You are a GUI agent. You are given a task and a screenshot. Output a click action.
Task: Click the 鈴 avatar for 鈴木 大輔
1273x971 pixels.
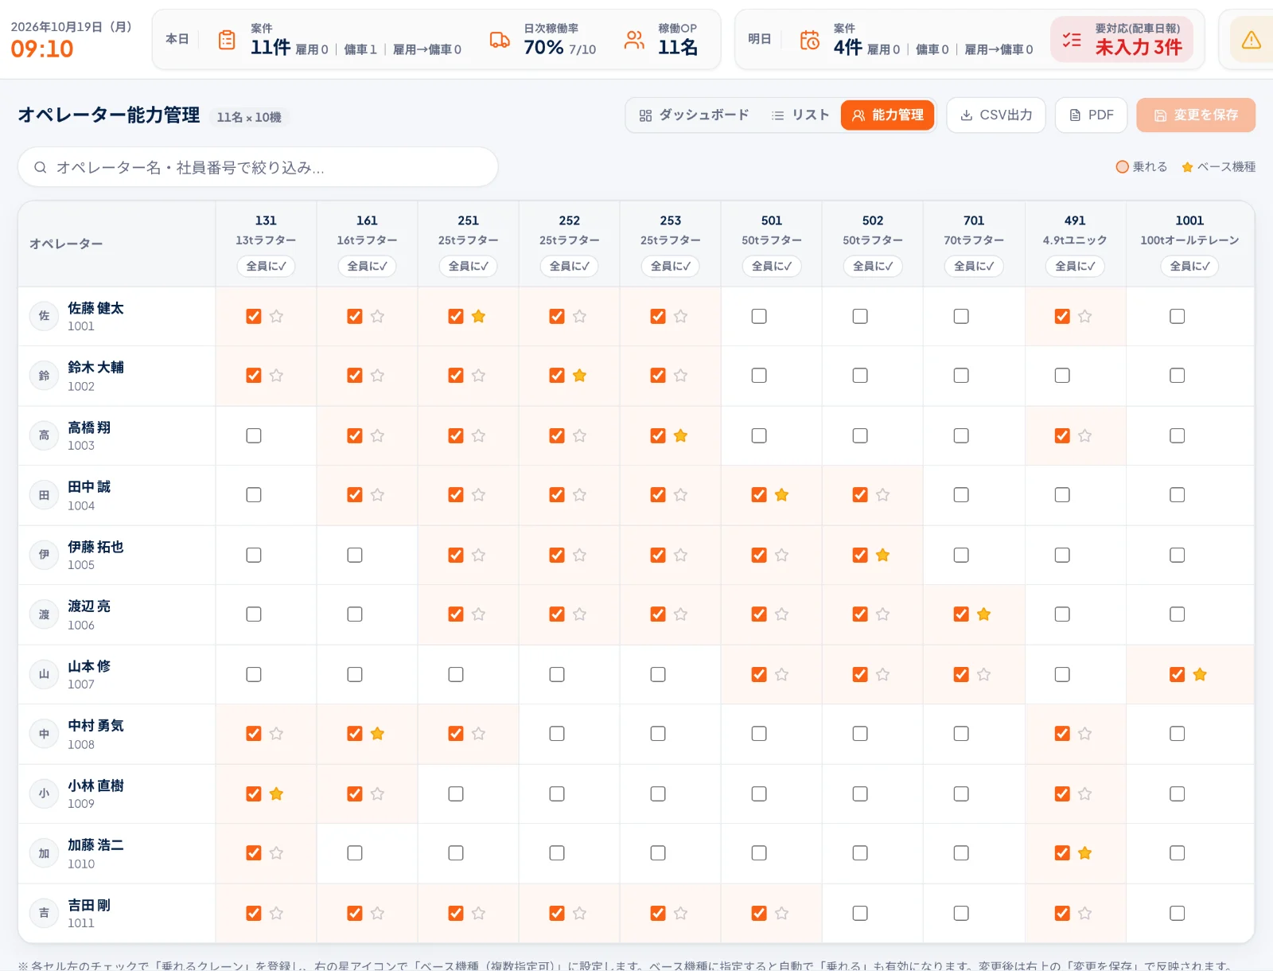tap(45, 376)
